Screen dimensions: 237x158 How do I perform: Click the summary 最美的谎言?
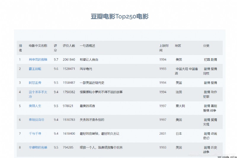pyautogui.click(x=87, y=106)
